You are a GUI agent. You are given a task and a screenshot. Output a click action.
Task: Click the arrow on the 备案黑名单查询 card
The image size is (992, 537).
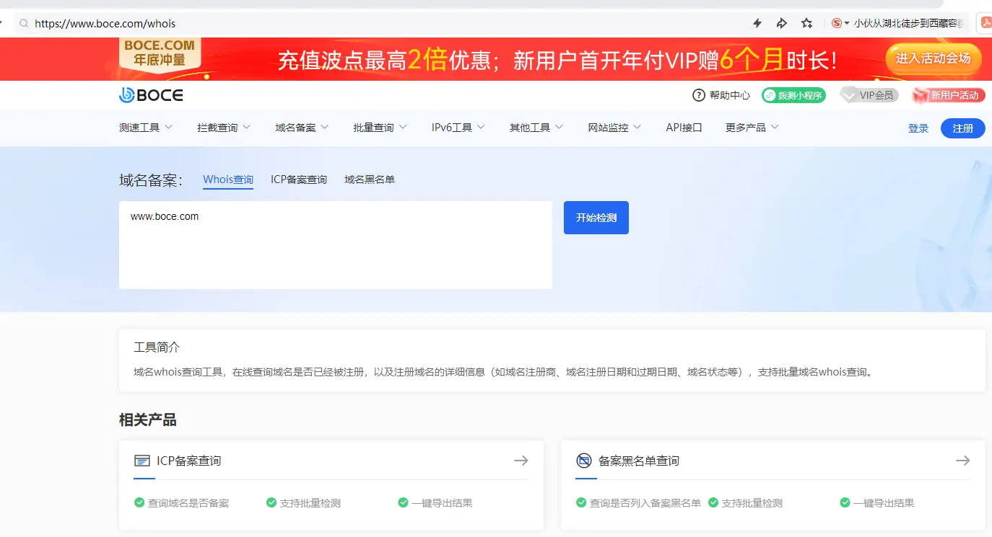coord(962,461)
